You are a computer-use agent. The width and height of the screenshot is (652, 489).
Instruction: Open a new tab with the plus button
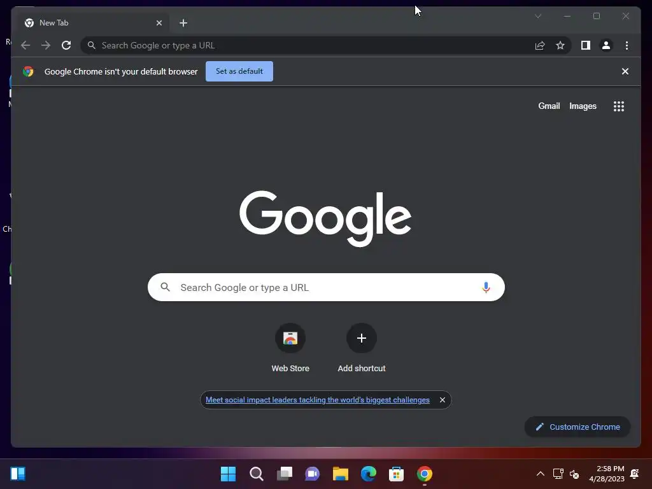point(183,23)
